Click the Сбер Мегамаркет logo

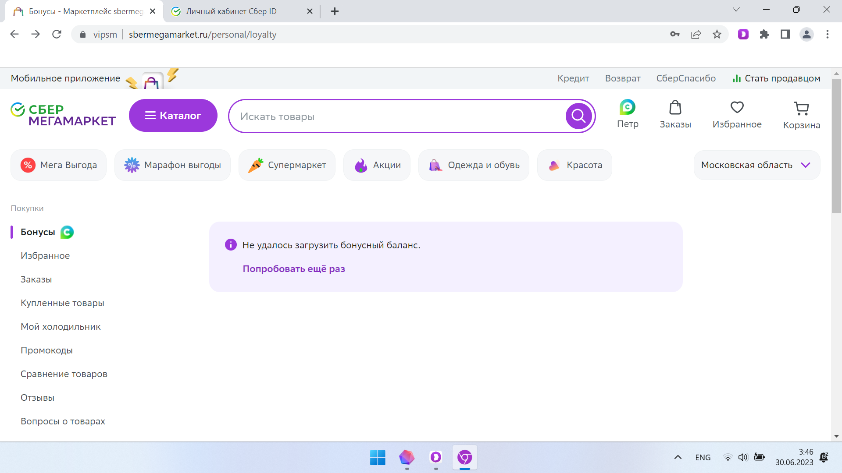[x=63, y=115]
